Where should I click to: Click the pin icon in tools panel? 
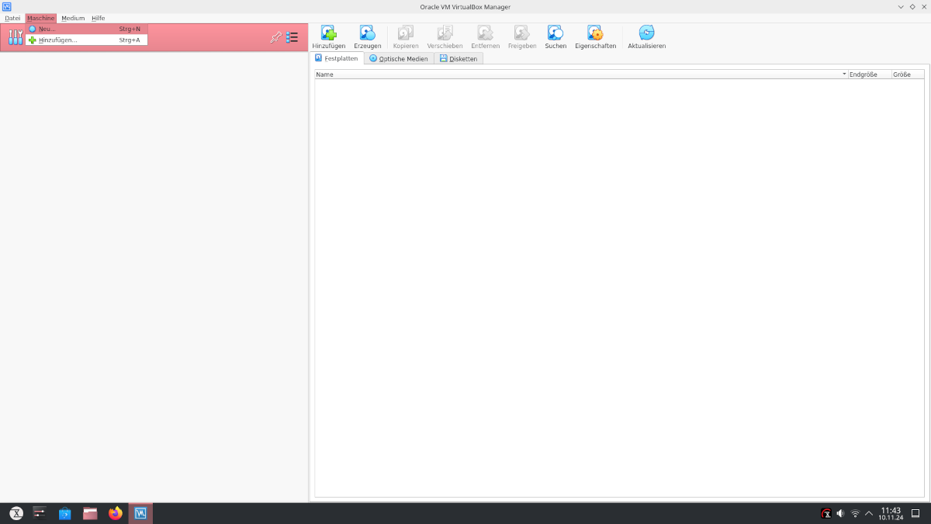click(x=275, y=37)
